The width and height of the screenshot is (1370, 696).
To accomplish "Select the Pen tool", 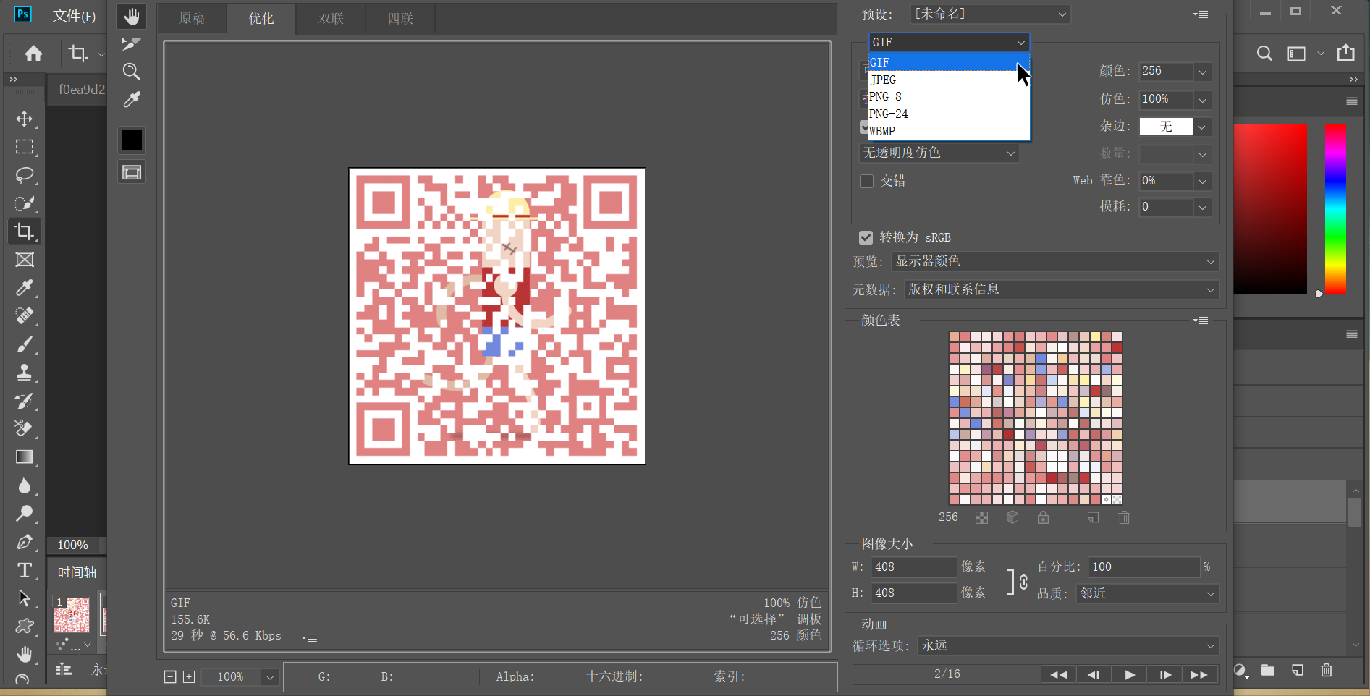I will [x=25, y=542].
